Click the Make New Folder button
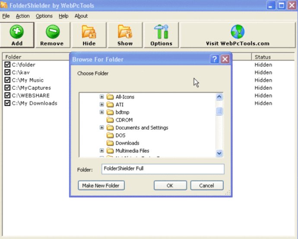 [101, 185]
